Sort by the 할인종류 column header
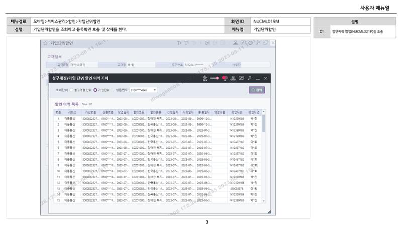The image size is (402, 226). point(155,112)
